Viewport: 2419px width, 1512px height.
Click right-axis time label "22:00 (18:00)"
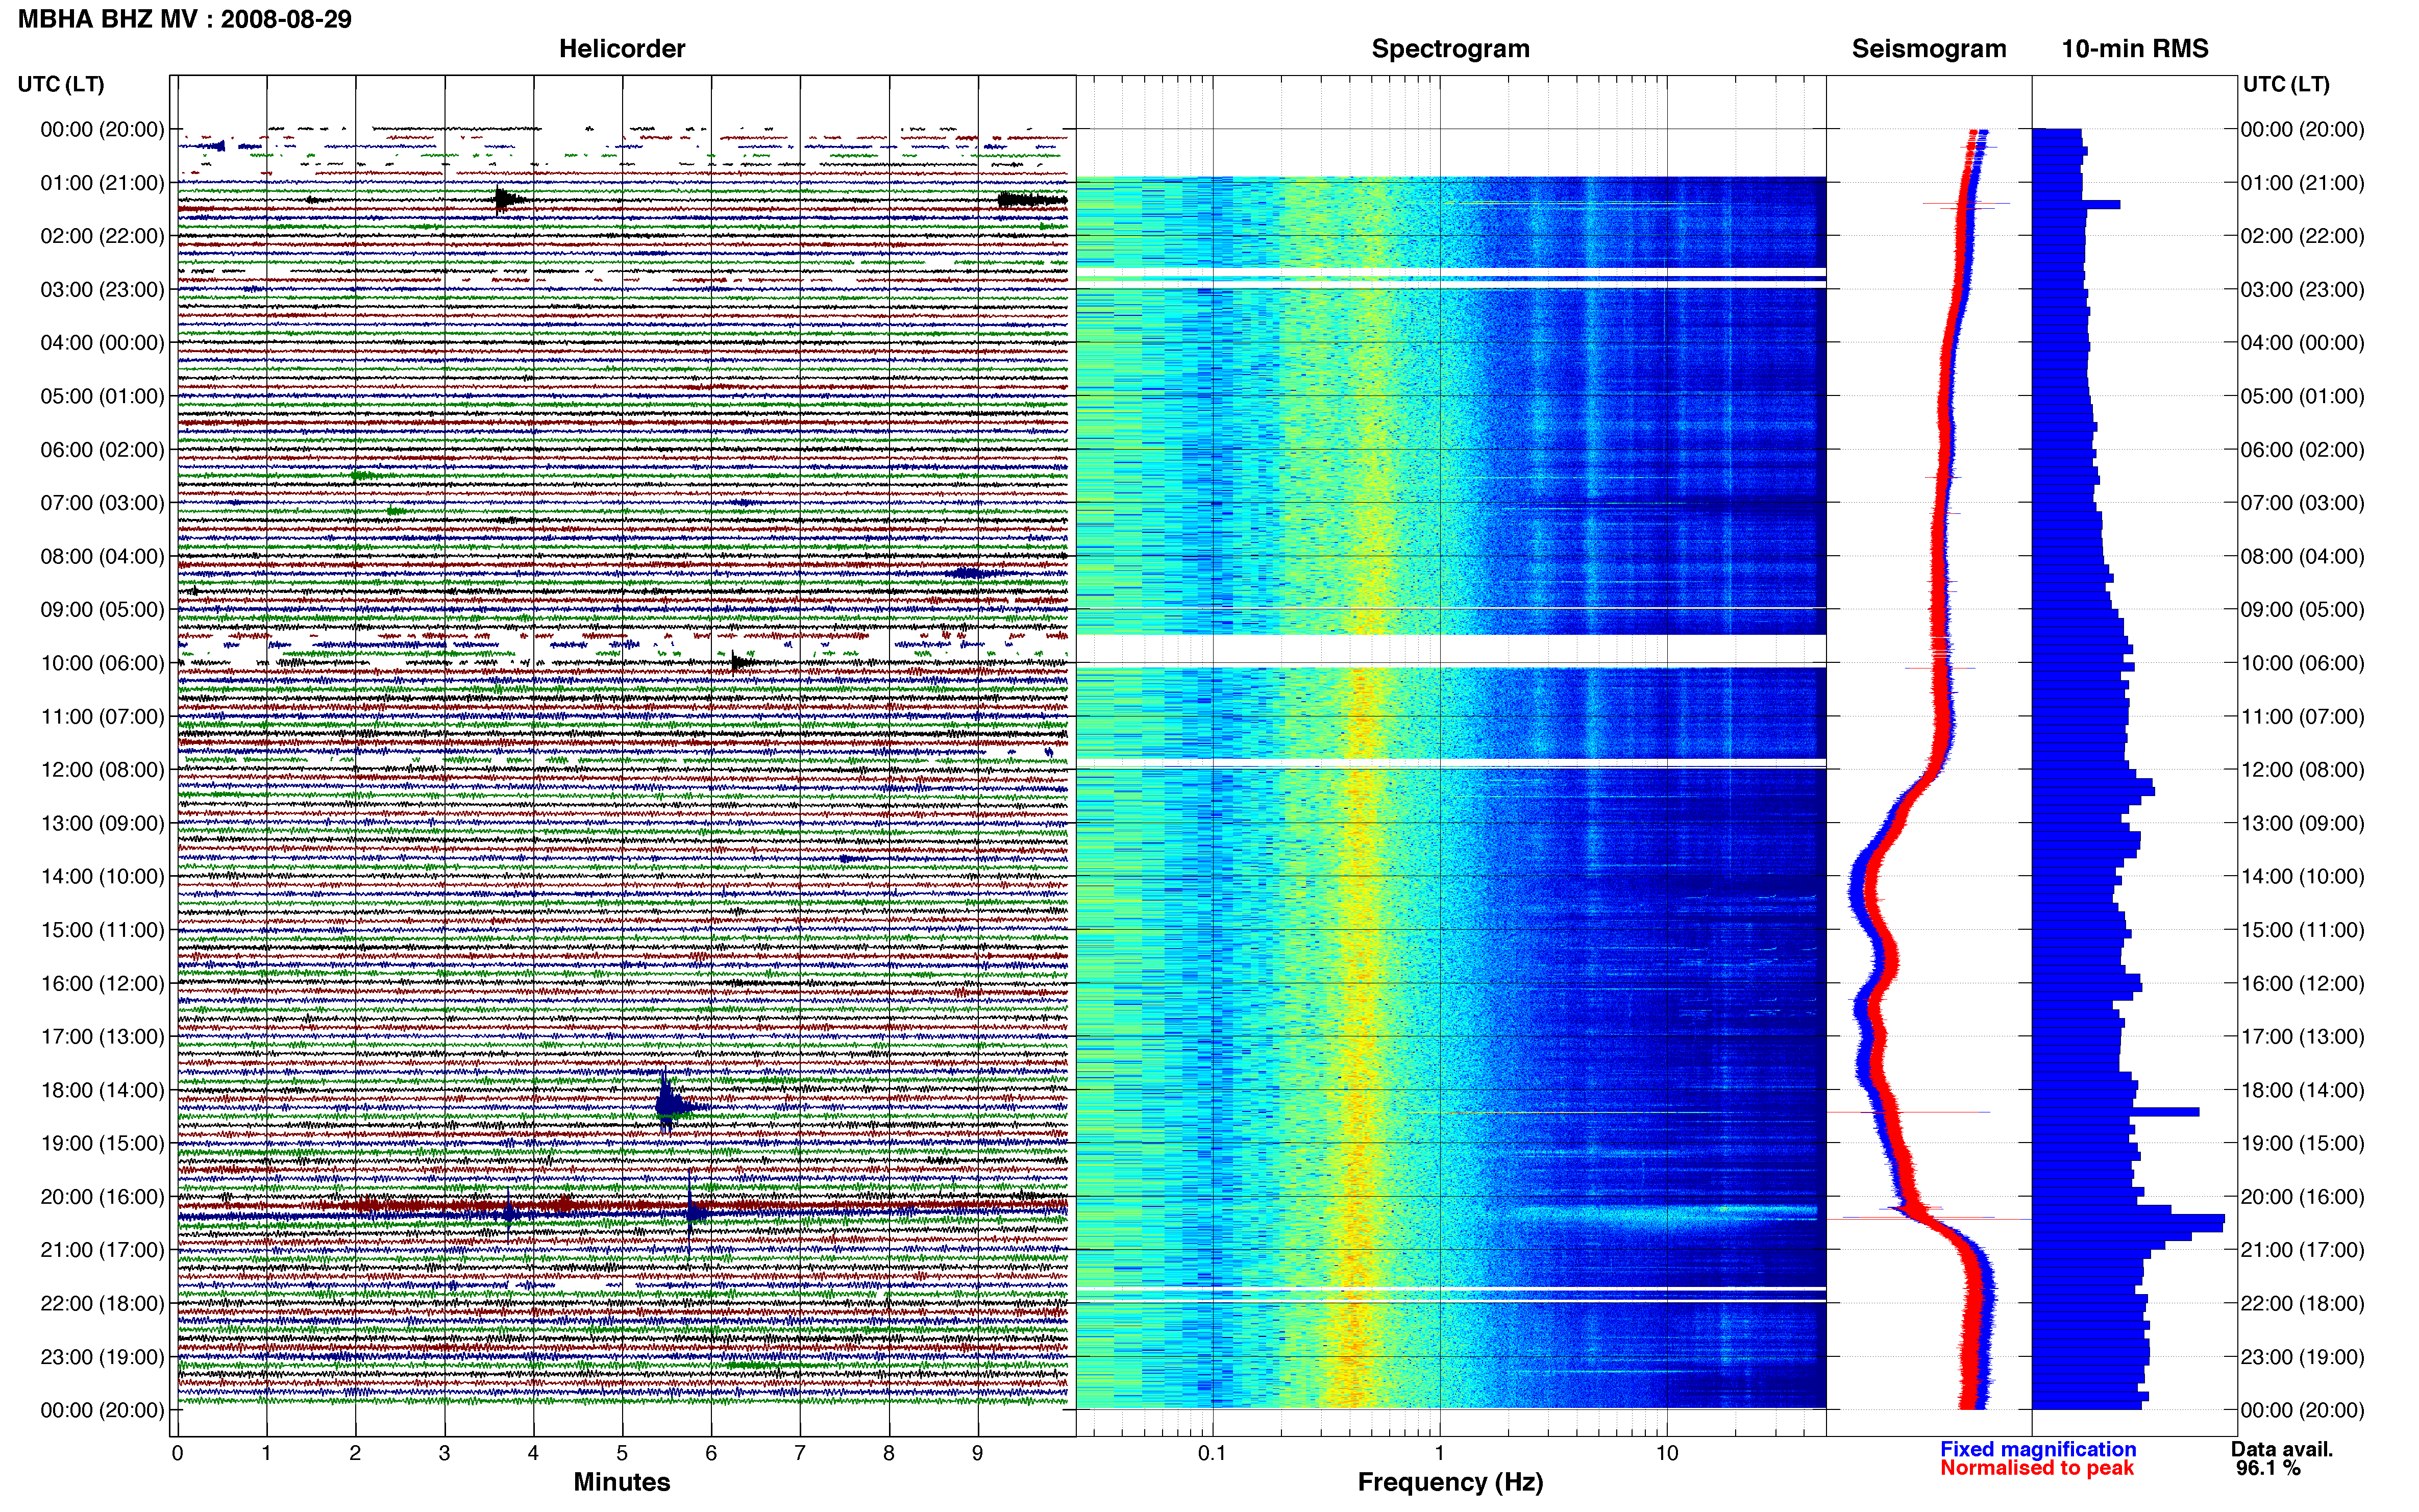[x=2302, y=1304]
